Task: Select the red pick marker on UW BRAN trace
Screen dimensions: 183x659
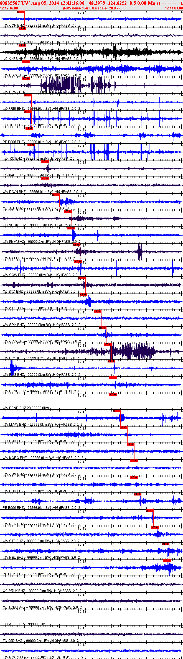Action: 26,78
